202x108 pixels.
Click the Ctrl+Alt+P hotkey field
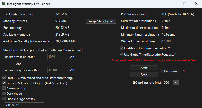point(24,105)
